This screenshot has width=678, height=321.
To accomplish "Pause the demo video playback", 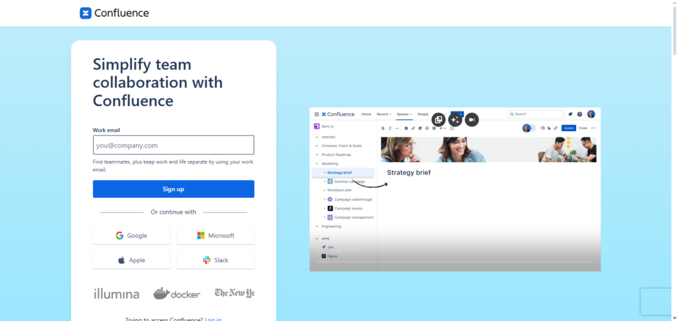I will click(320, 251).
